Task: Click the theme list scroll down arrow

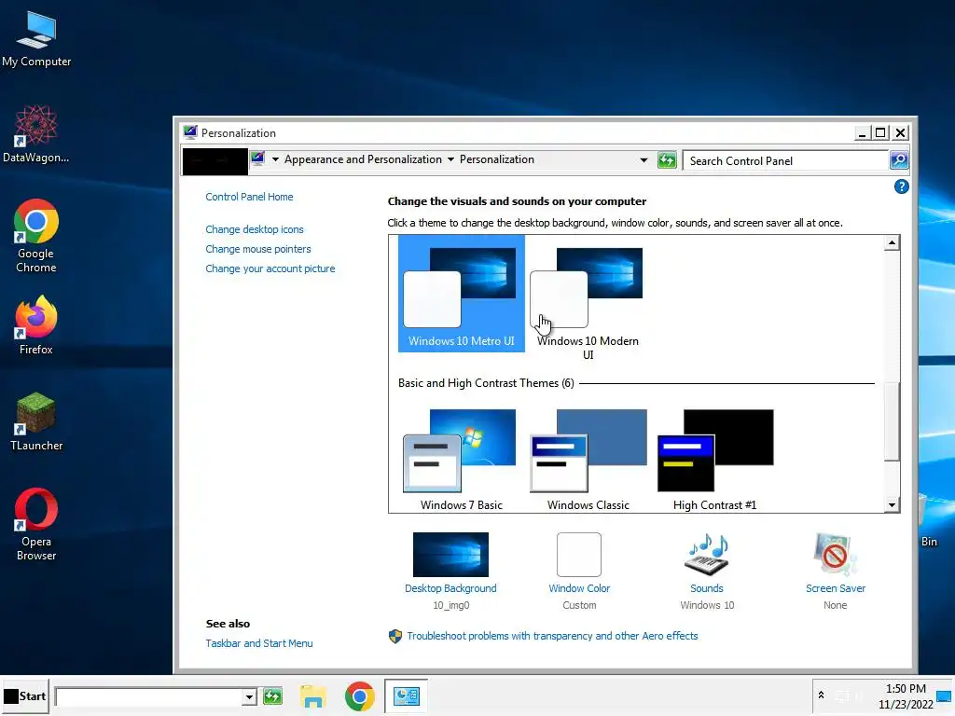Action: 892,504
